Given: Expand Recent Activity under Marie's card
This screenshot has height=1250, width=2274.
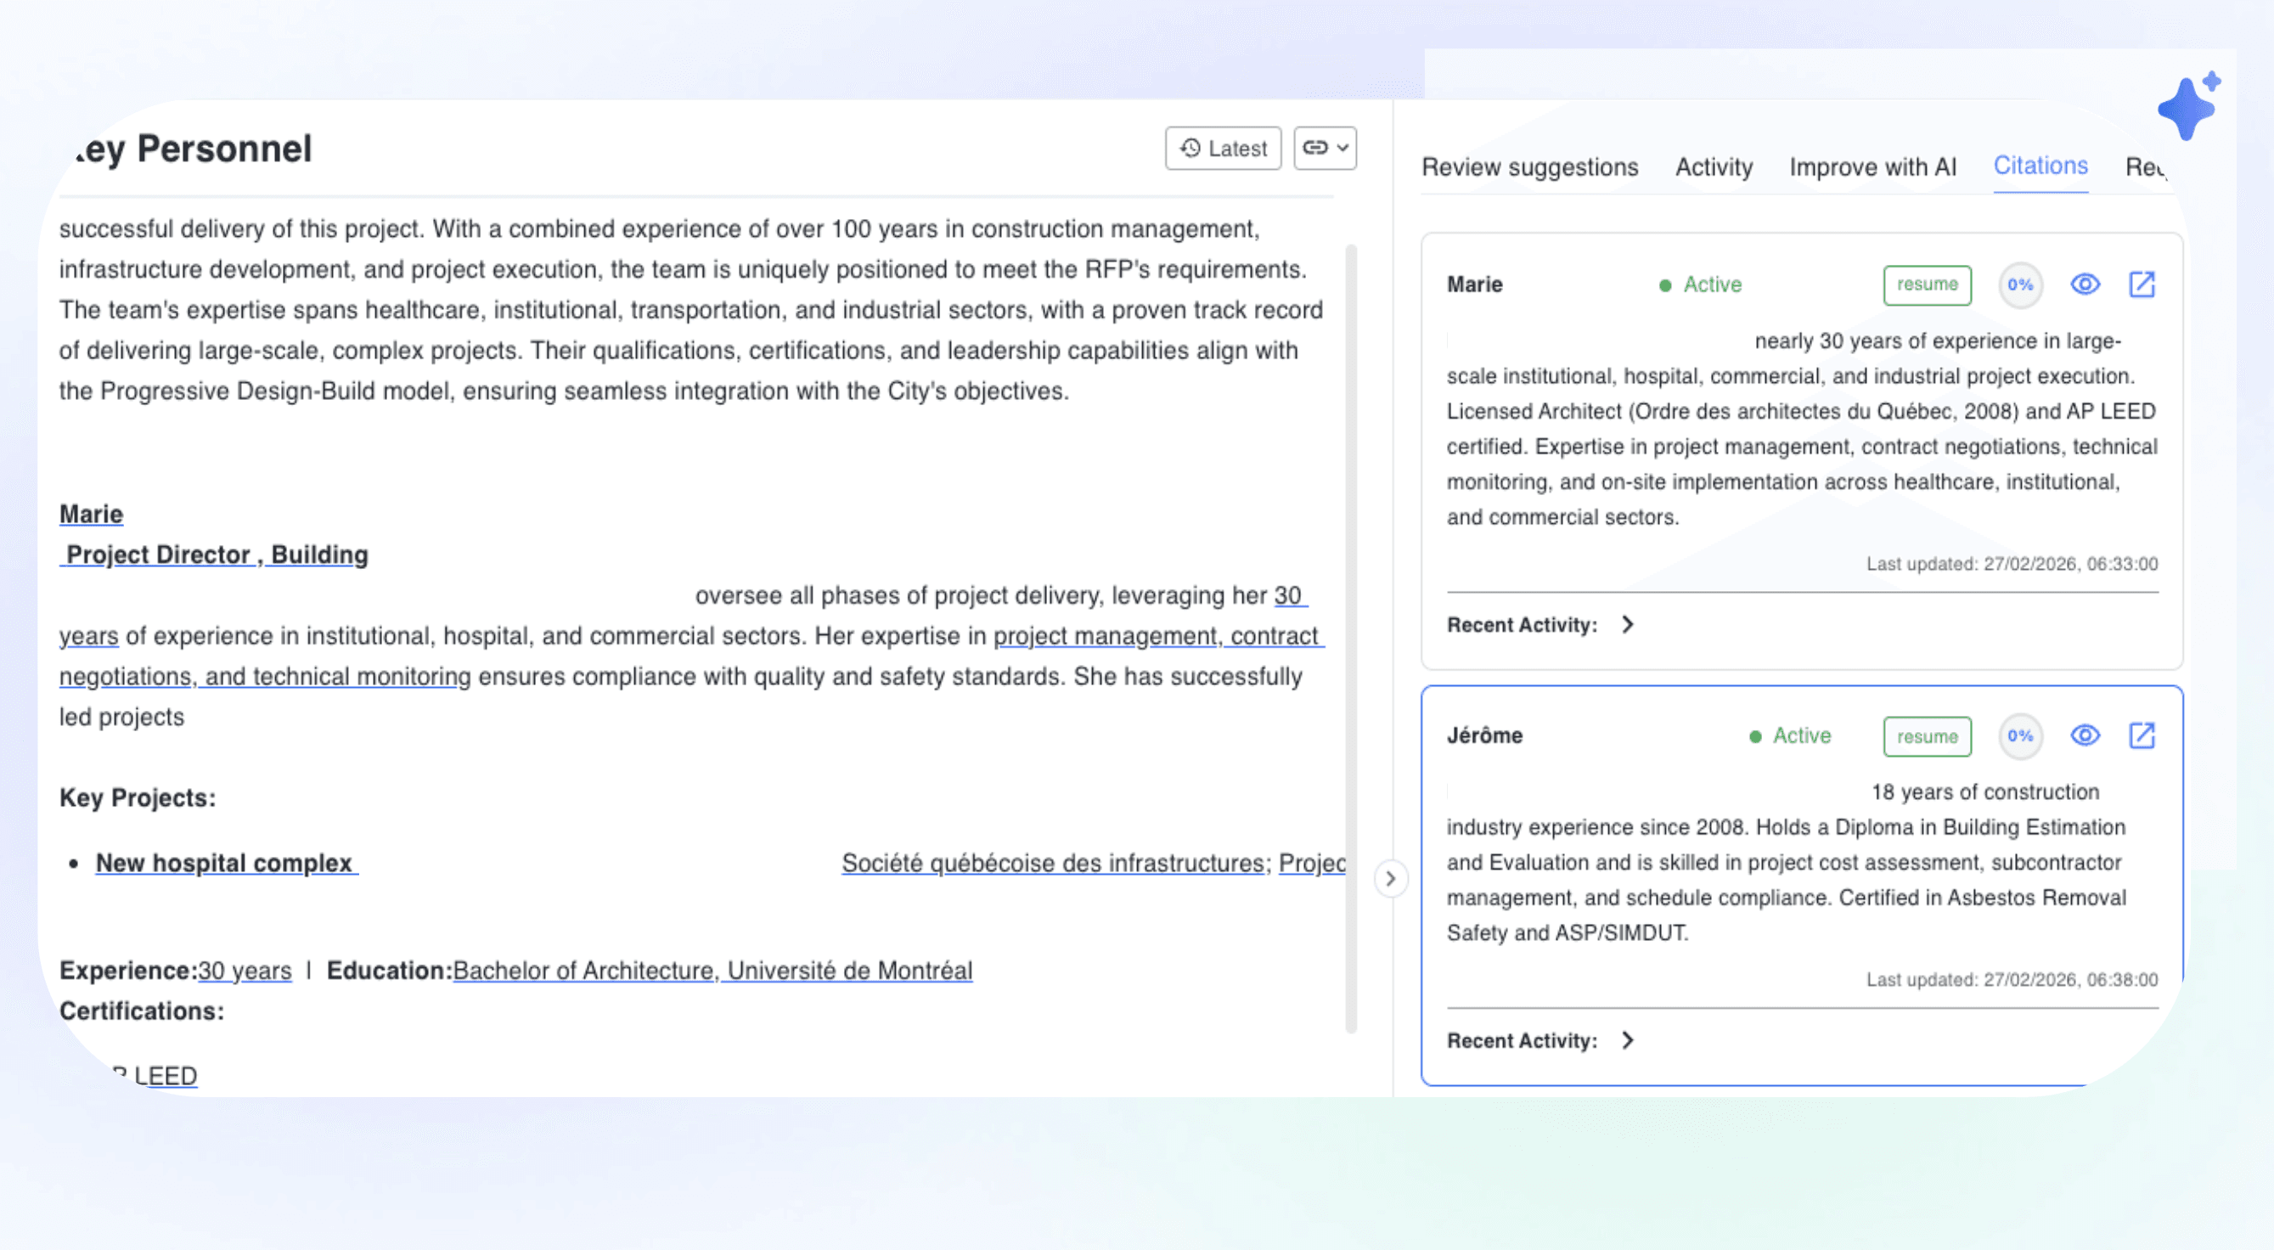Looking at the screenshot, I should (x=1627, y=625).
